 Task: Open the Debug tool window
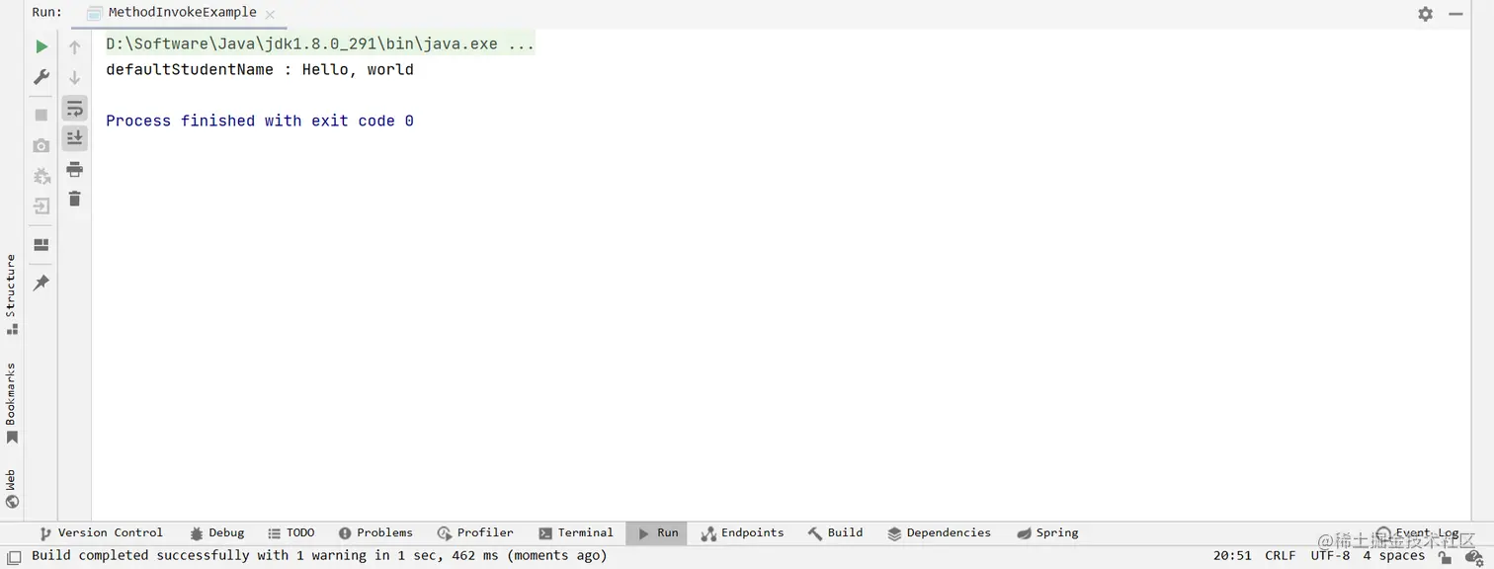pos(216,533)
